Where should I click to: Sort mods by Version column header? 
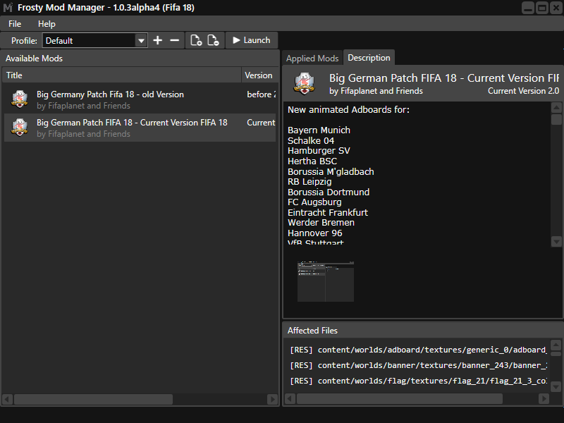[260, 75]
